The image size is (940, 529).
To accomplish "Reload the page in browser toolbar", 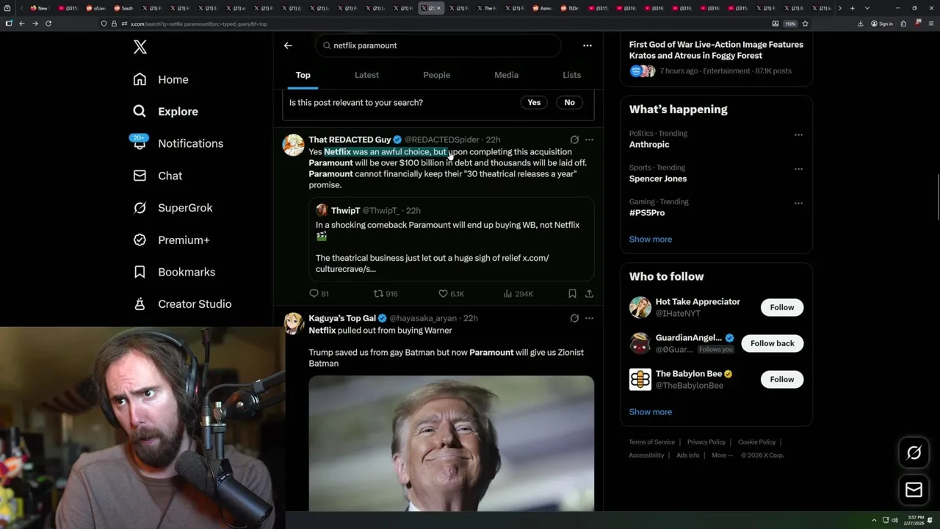I will tap(48, 24).
